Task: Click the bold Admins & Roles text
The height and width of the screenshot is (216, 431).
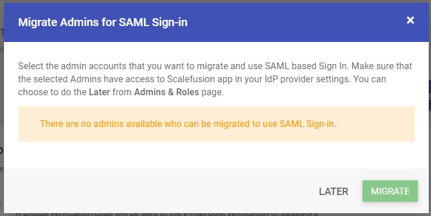Action: 167,92
